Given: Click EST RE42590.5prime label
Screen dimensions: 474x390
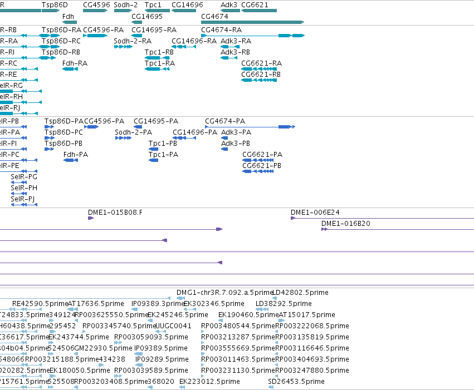Looking at the screenshot, I should coord(40,304).
